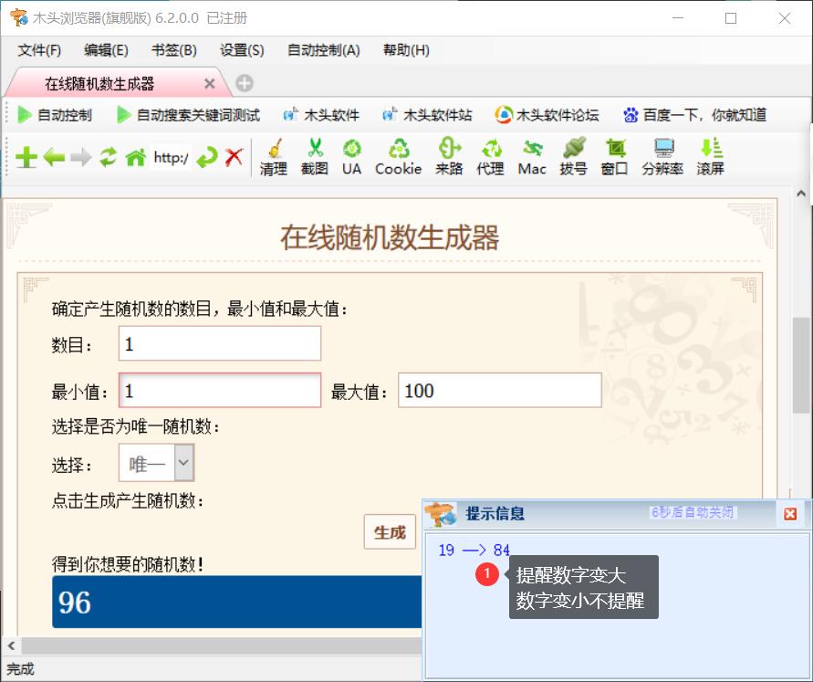Open the UA switcher icon
The image size is (813, 682).
(352, 155)
